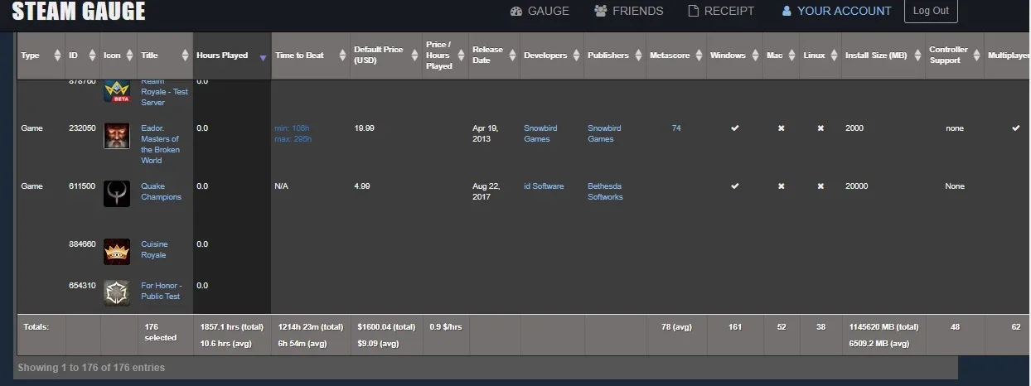The image size is (1031, 386).
Task: Sort table by Title column
Action: 165,55
